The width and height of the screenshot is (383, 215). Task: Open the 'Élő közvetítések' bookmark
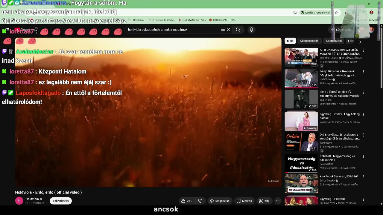(192, 20)
